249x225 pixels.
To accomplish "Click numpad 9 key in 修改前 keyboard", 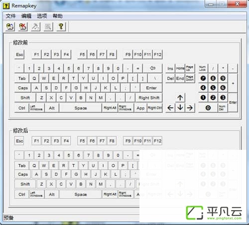I will coord(223,78).
